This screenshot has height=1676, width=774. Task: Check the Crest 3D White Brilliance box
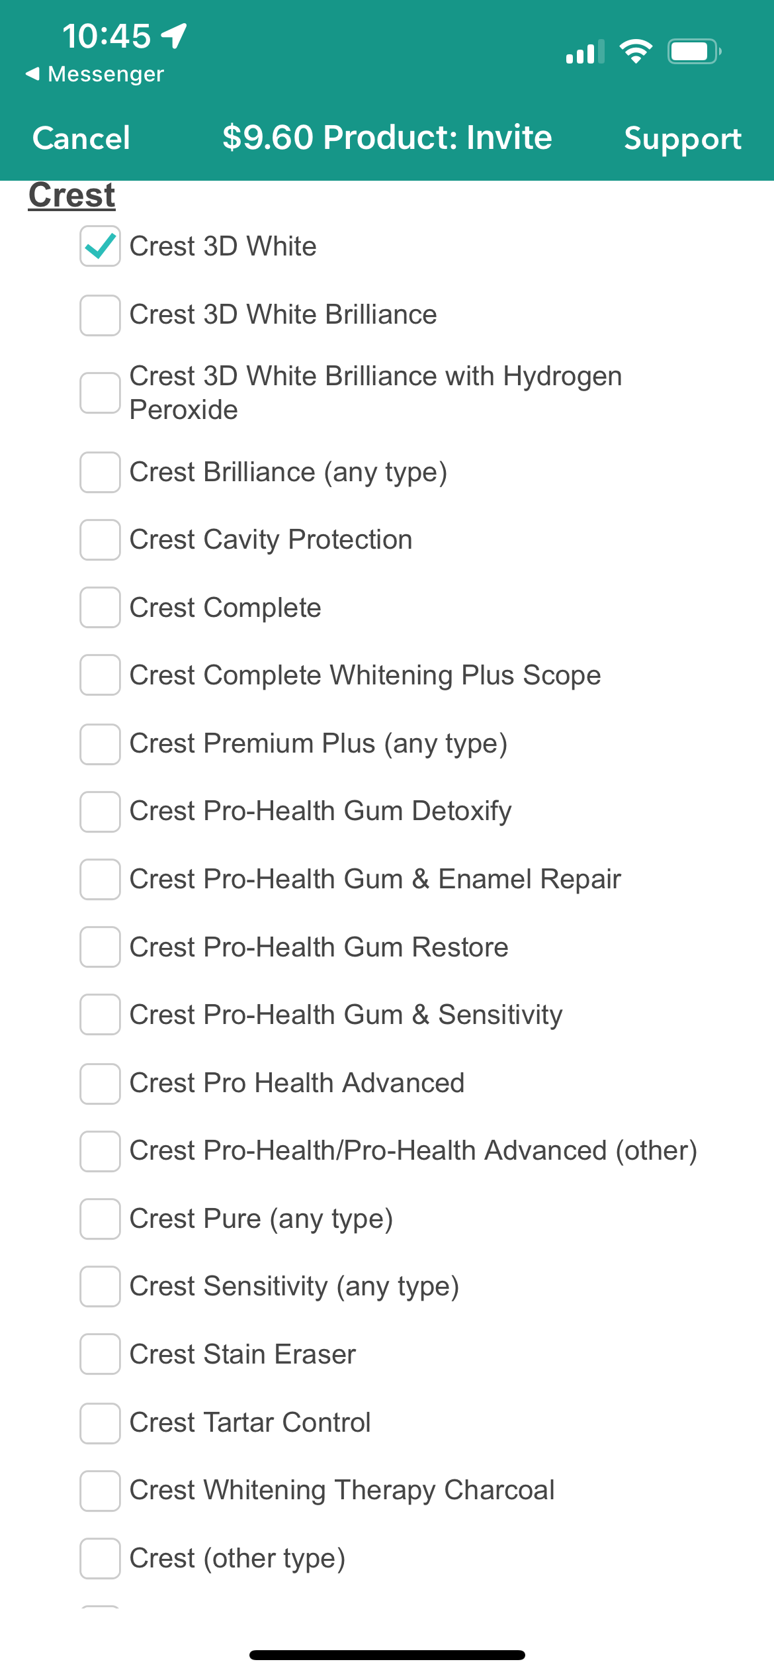click(x=100, y=315)
